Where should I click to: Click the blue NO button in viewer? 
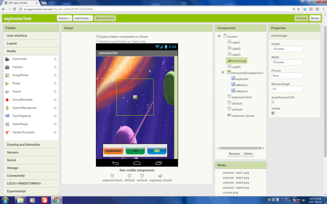[157, 151]
